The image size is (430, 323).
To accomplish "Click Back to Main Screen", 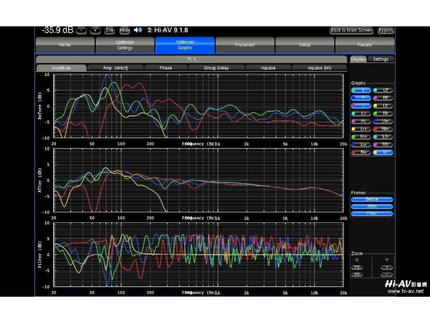I will 352,30.
